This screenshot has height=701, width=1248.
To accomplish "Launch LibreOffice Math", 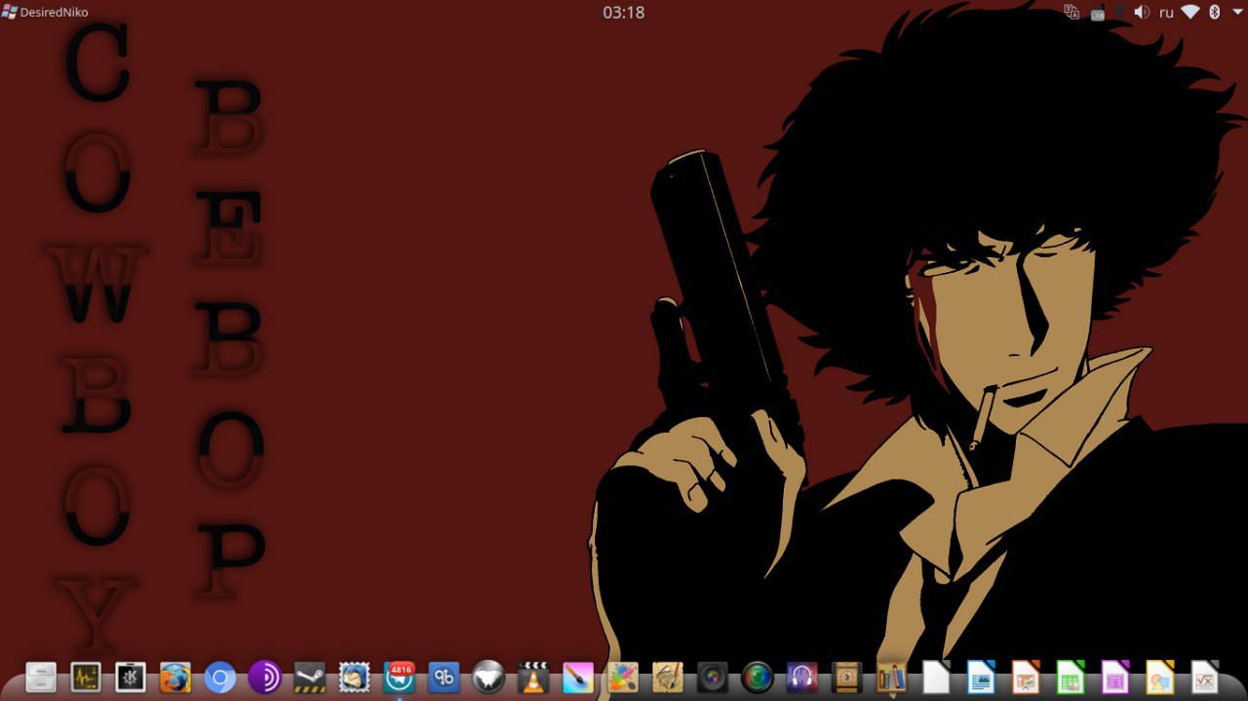I will click(1205, 677).
